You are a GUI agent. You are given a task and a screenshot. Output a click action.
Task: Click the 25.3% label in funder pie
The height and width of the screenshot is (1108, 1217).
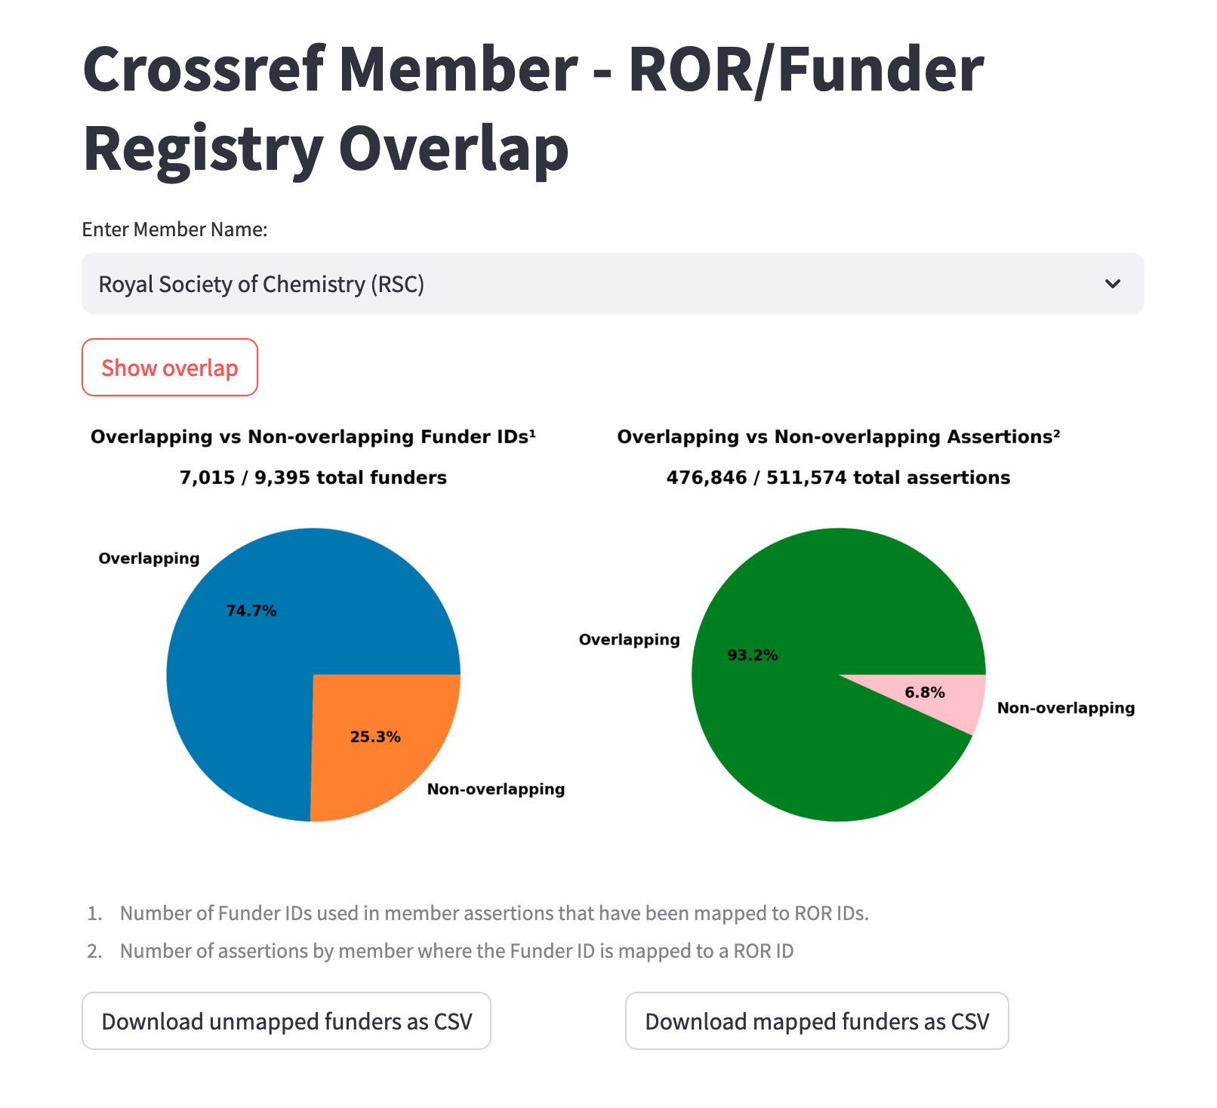[375, 737]
